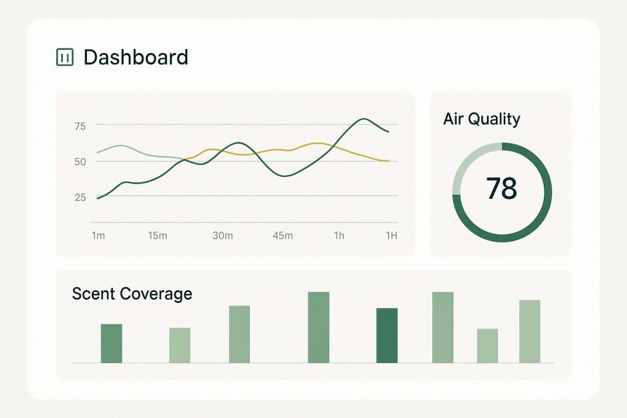Select the first bar in Scent Coverage
627x418 pixels.
pos(111,343)
